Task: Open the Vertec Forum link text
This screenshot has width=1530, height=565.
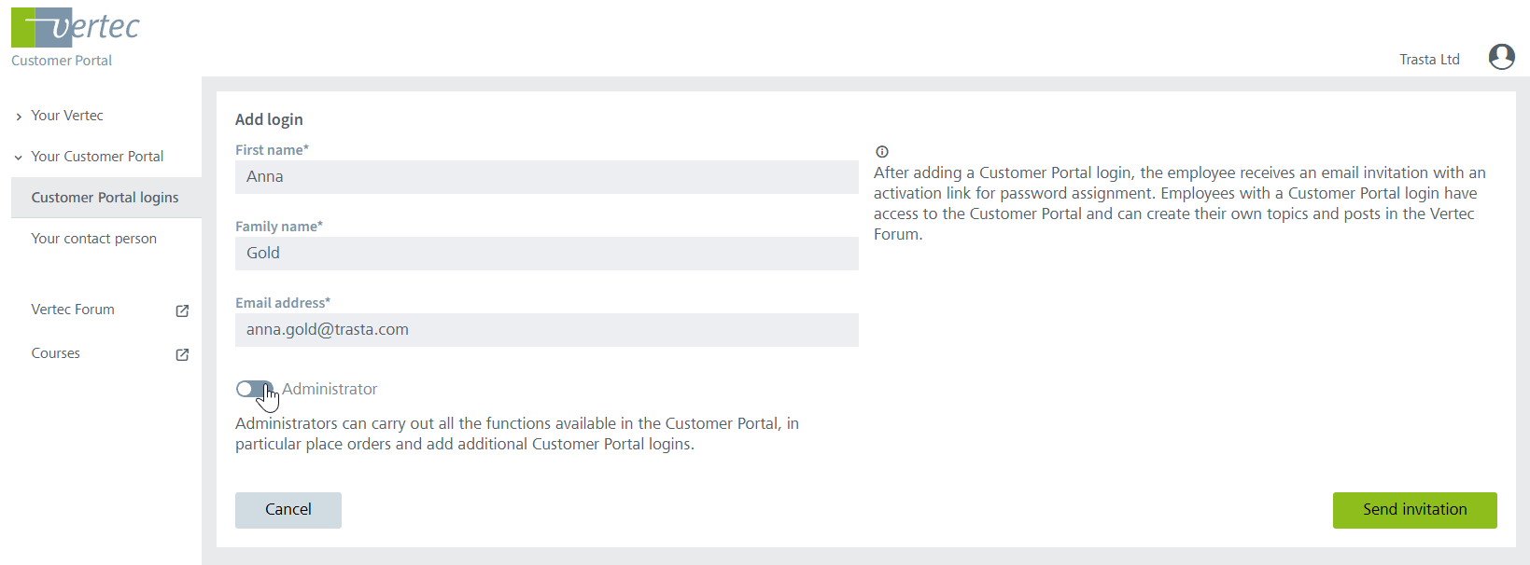Action: point(73,310)
